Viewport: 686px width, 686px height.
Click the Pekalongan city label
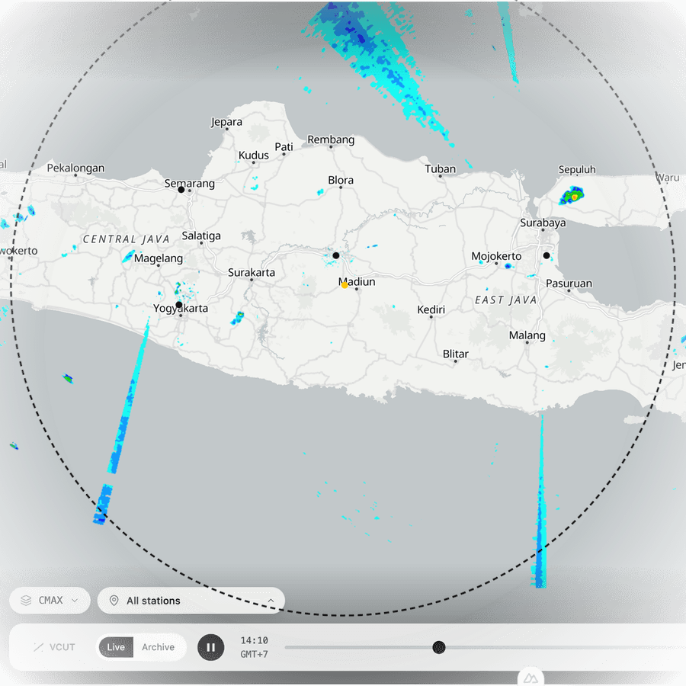75,168
